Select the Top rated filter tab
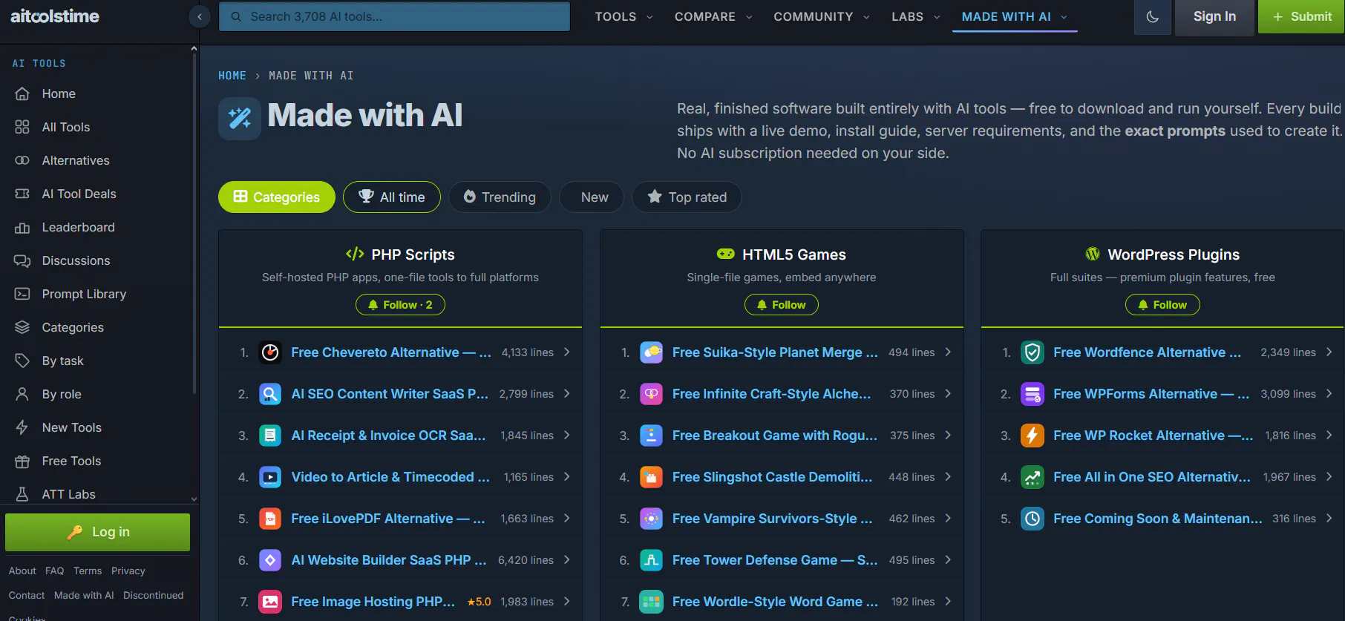Image resolution: width=1345 pixels, height=621 pixels. click(x=687, y=197)
